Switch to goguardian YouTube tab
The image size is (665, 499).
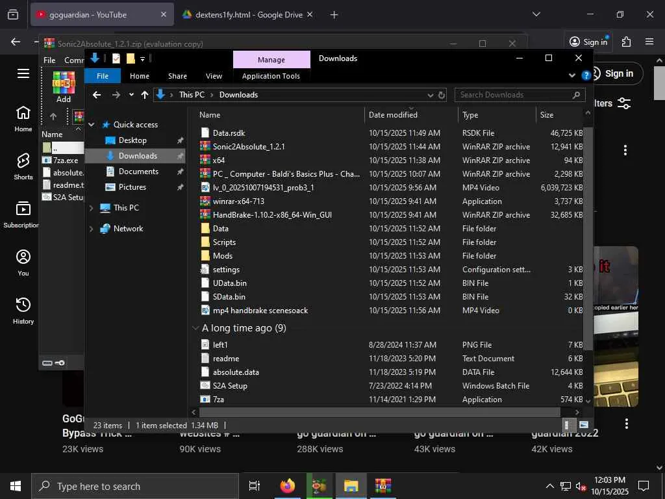coord(102,14)
